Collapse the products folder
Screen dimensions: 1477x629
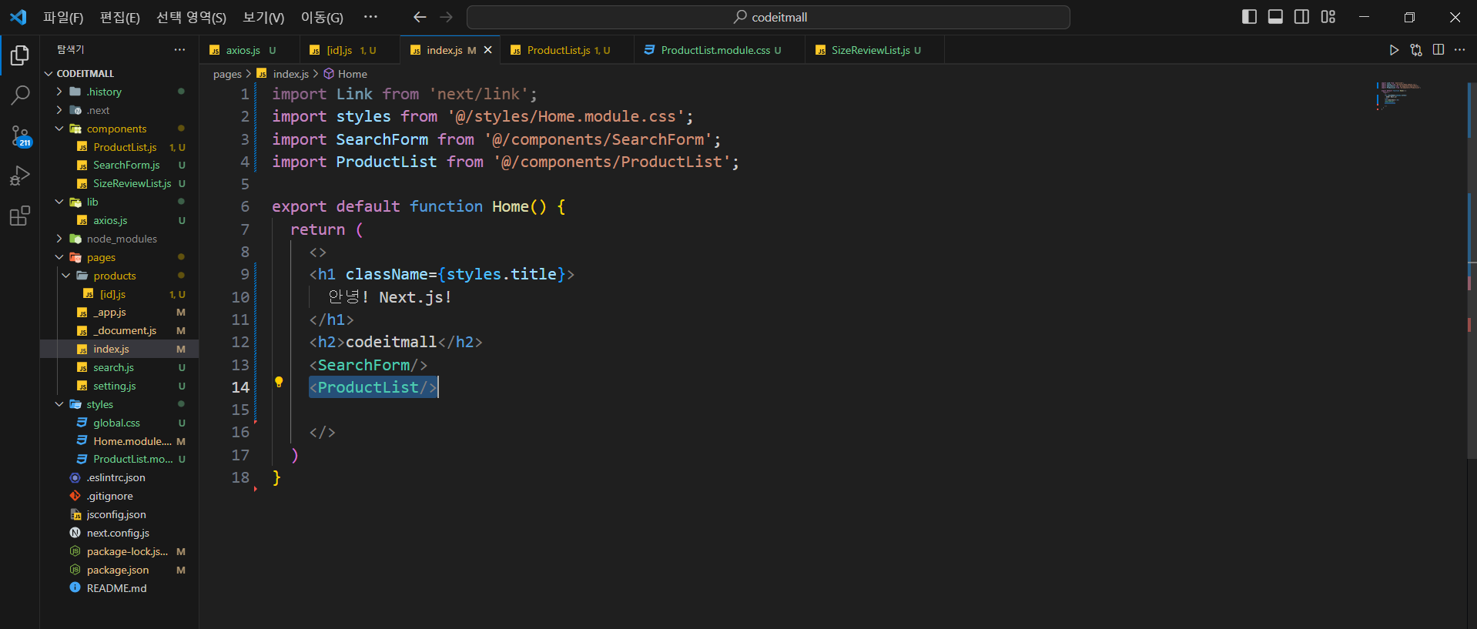(x=119, y=276)
